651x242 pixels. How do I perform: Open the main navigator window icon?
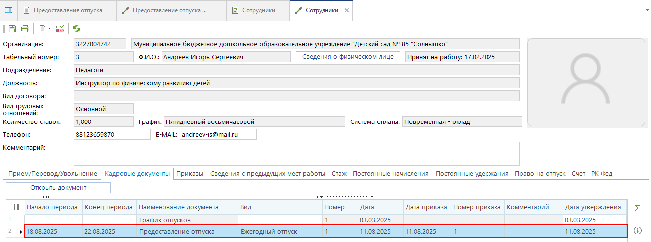point(8,10)
